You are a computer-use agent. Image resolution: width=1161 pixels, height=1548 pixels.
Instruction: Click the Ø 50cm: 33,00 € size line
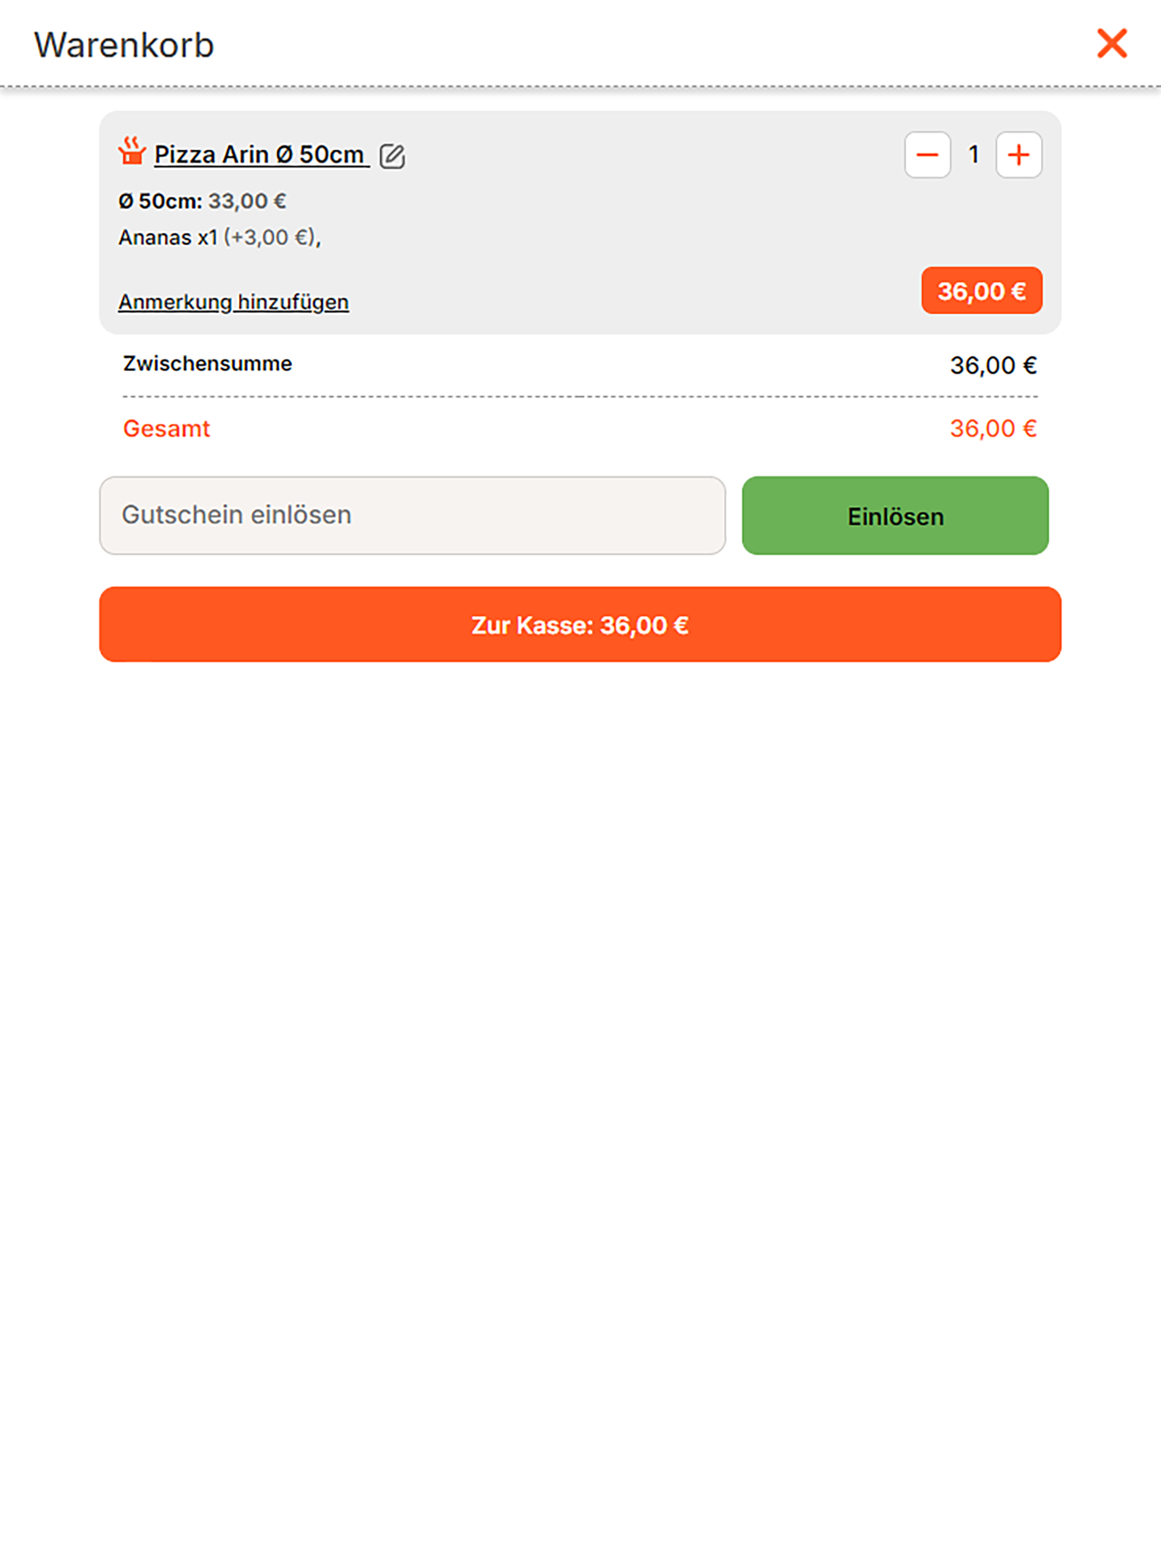pyautogui.click(x=202, y=201)
